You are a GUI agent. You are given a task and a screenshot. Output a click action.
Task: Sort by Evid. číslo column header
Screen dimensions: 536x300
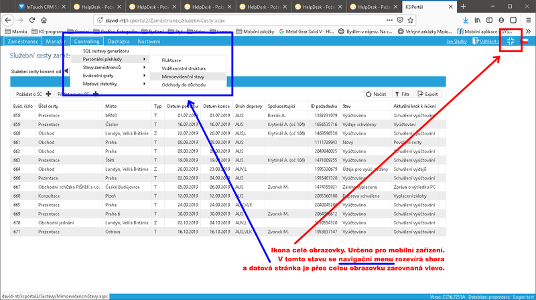pos(23,106)
